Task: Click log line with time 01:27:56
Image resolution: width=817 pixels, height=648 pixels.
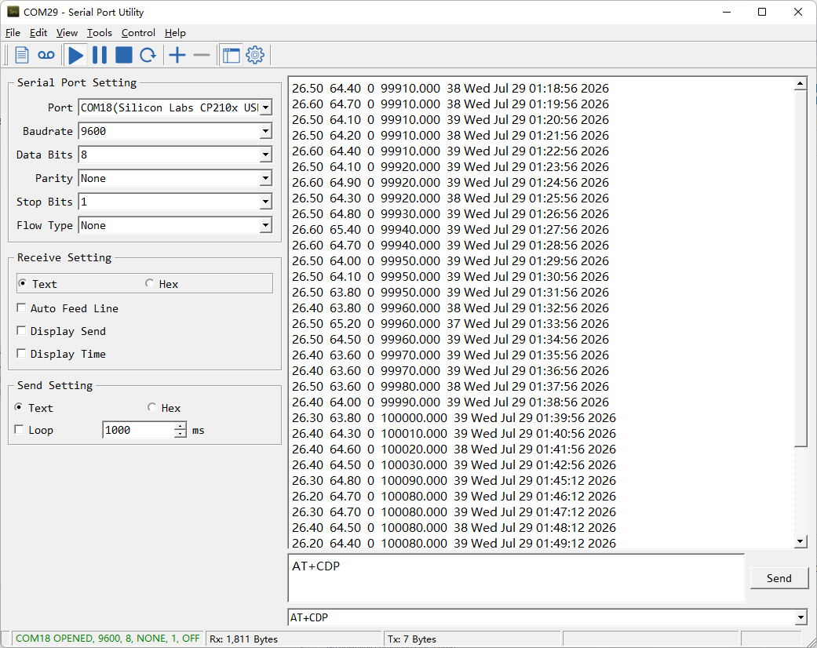Action: 450,230
